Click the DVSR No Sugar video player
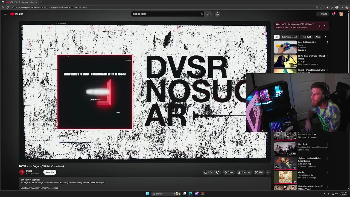The width and height of the screenshot is (350, 197). [x=144, y=92]
